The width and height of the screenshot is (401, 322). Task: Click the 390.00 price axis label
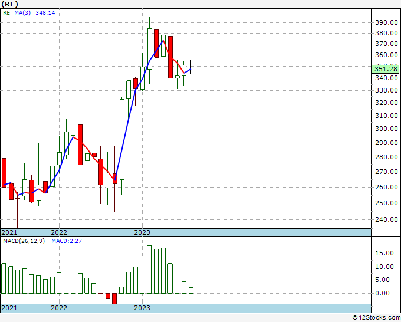click(386, 22)
